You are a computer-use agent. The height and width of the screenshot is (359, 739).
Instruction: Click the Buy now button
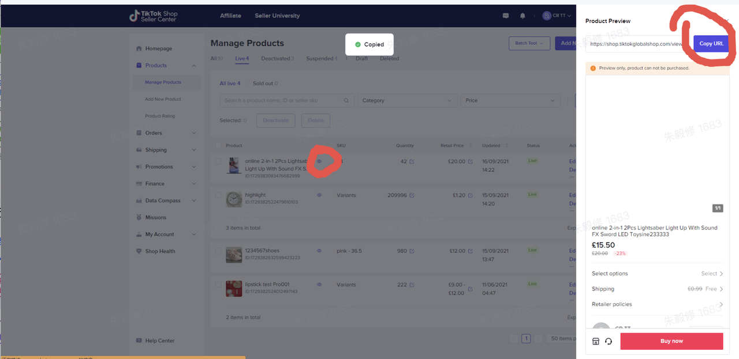coord(671,341)
